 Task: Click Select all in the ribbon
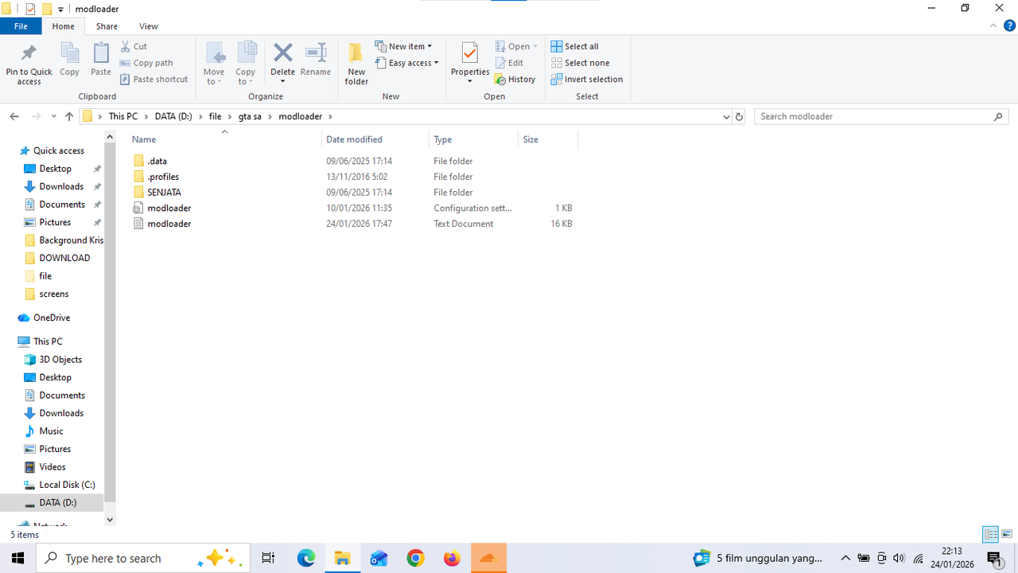click(x=574, y=46)
